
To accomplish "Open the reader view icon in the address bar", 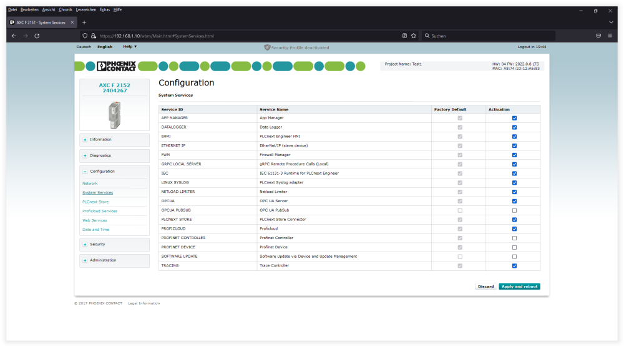I will 404,36.
